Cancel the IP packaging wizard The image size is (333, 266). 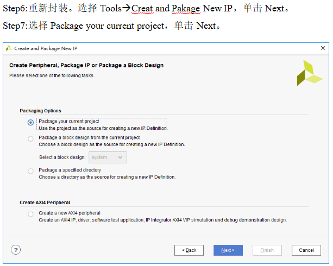pyautogui.click(x=306, y=250)
